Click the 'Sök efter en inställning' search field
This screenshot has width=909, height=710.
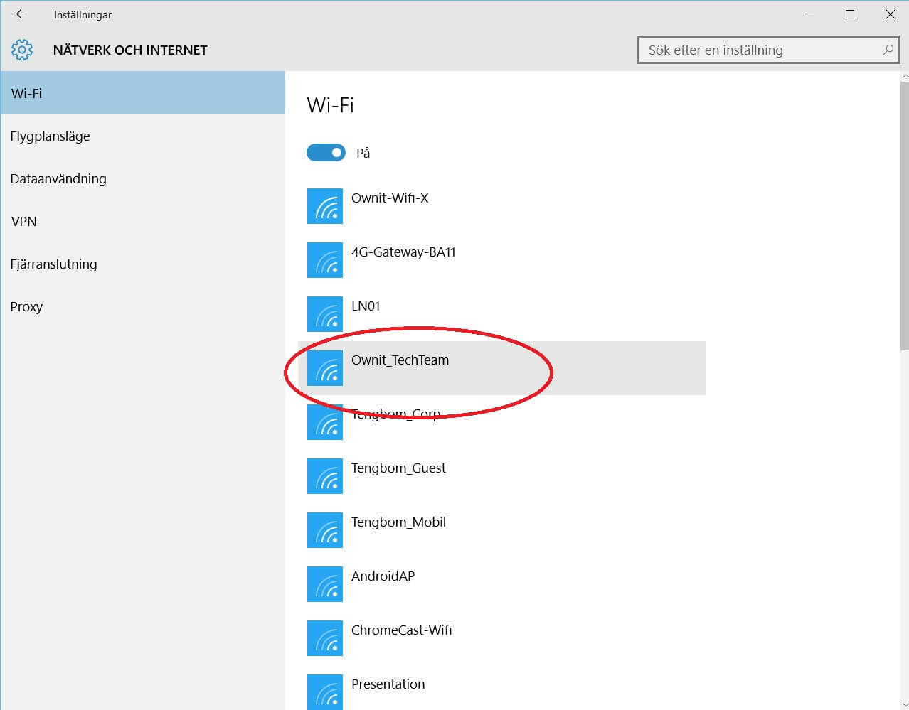click(x=769, y=50)
